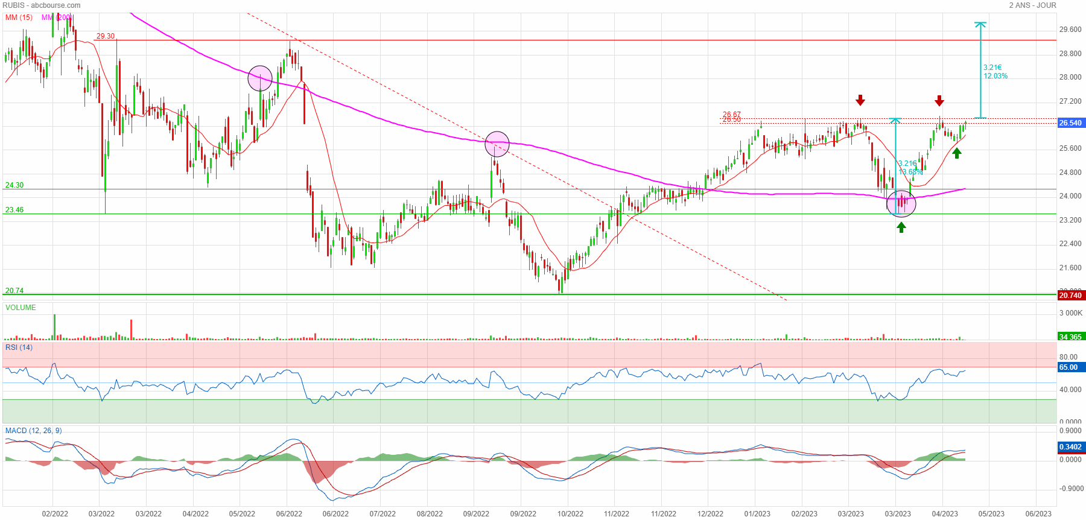Image resolution: width=1086 pixels, height=520 pixels.
Task: Click the 23.200 price axis value
Action: 1071,220
